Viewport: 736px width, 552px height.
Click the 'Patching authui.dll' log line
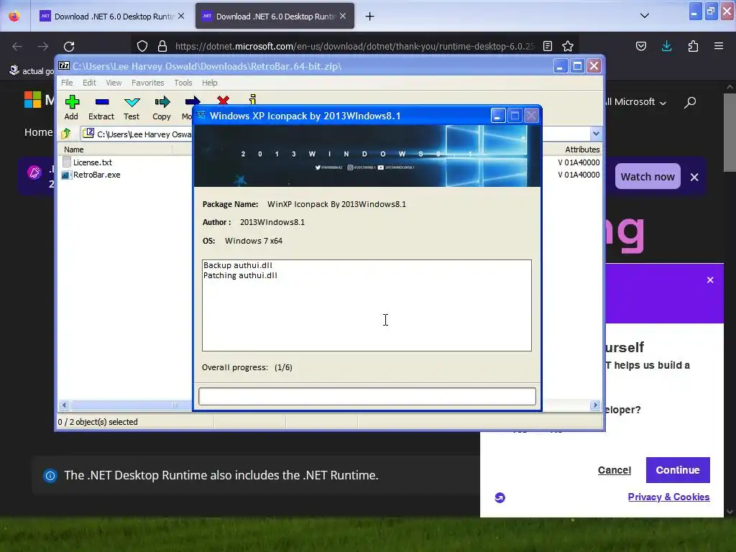pyautogui.click(x=240, y=275)
